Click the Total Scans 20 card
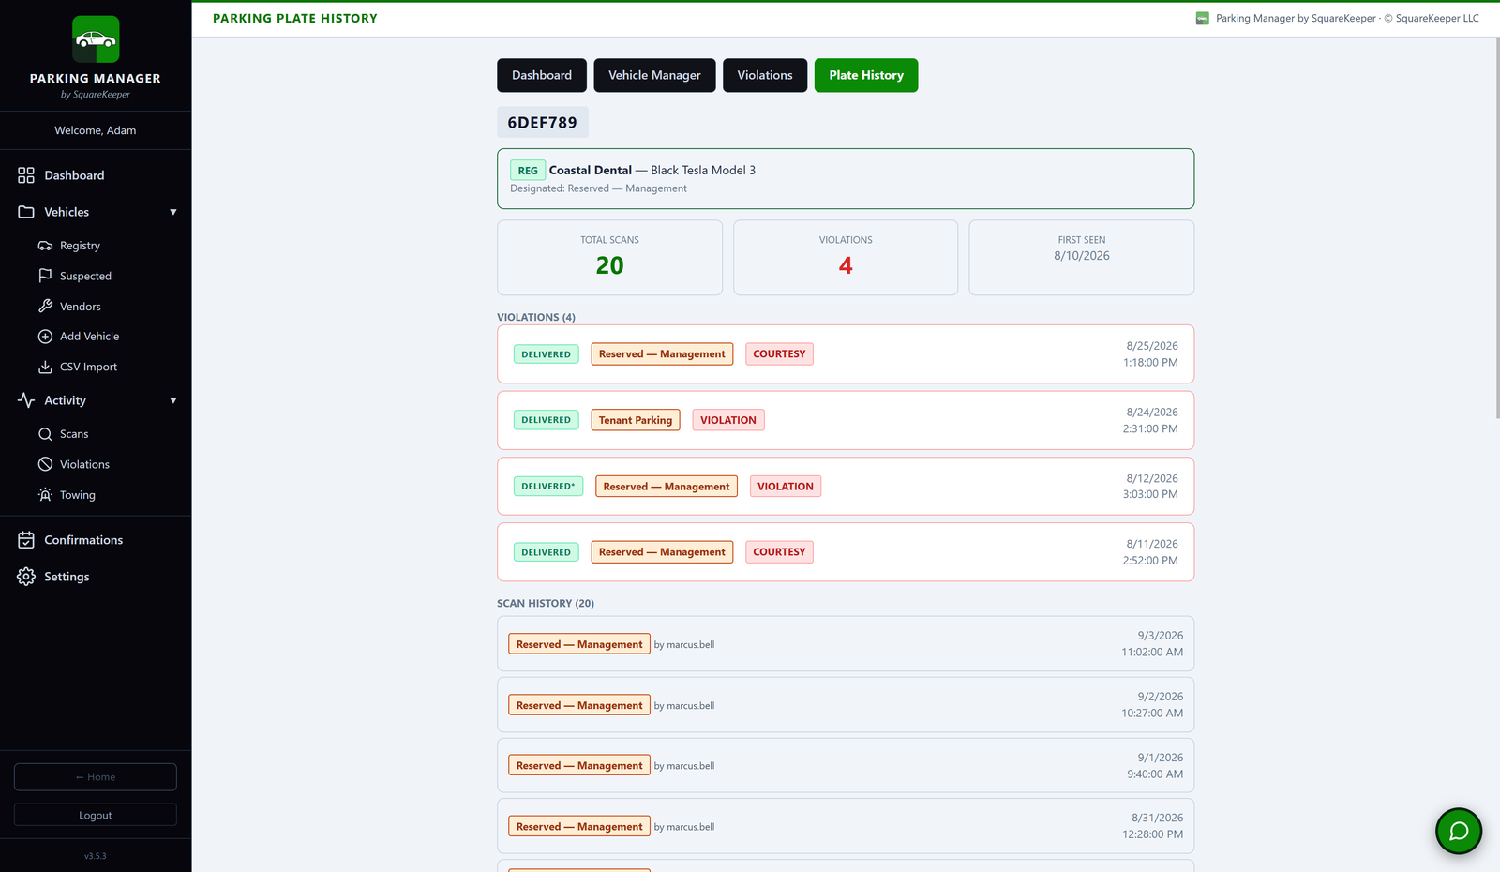Image resolution: width=1500 pixels, height=872 pixels. [x=609, y=258]
